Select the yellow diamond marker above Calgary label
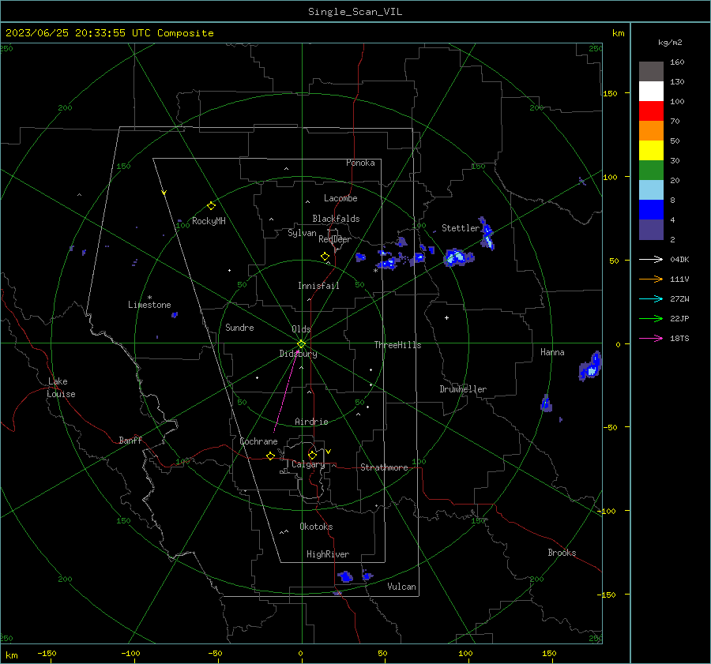This screenshot has width=711, height=664. [x=312, y=455]
